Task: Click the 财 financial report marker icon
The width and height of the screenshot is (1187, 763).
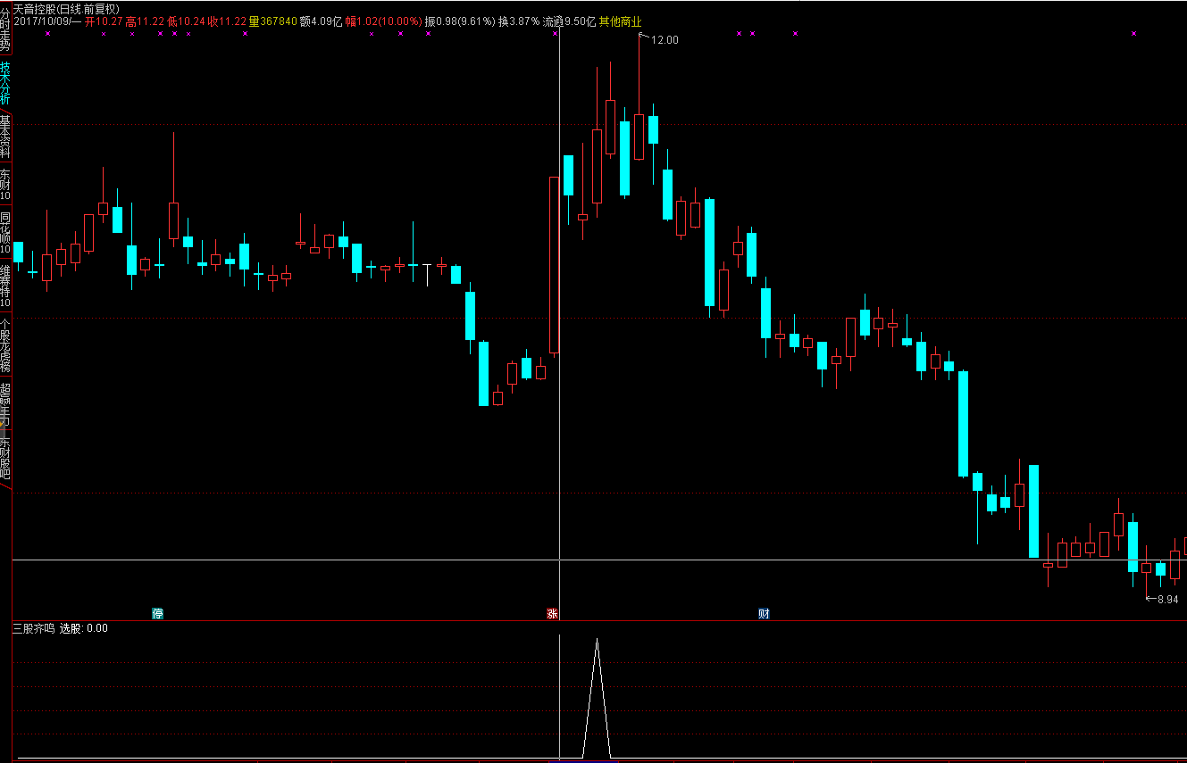Action: coord(764,614)
